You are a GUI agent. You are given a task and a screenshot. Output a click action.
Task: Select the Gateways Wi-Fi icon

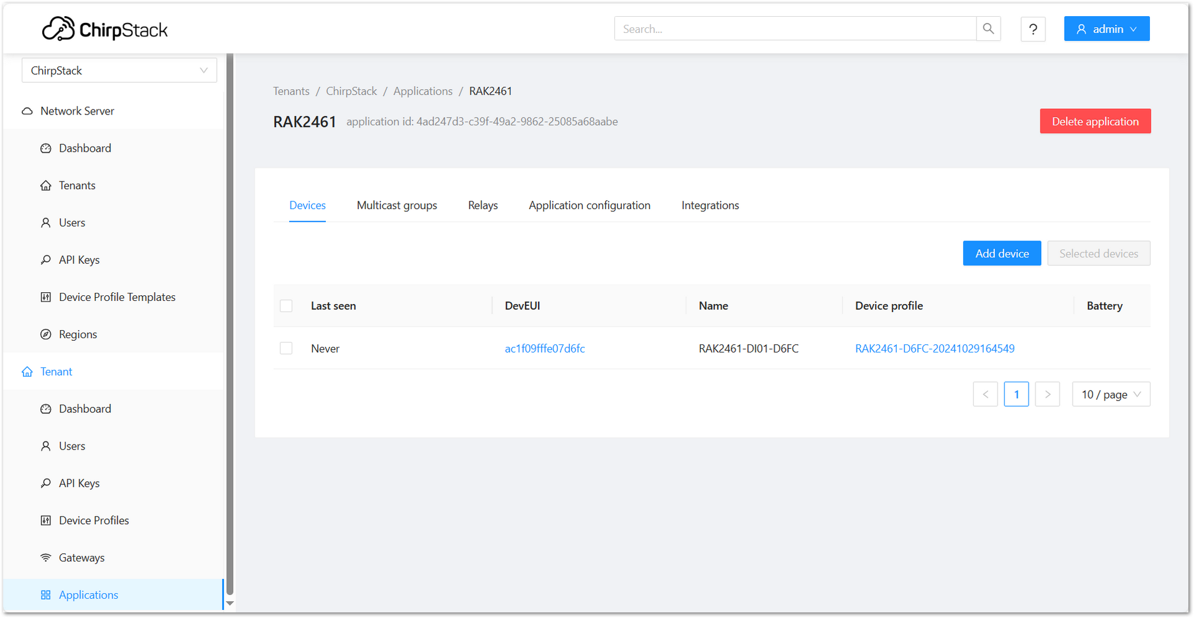[45, 557]
